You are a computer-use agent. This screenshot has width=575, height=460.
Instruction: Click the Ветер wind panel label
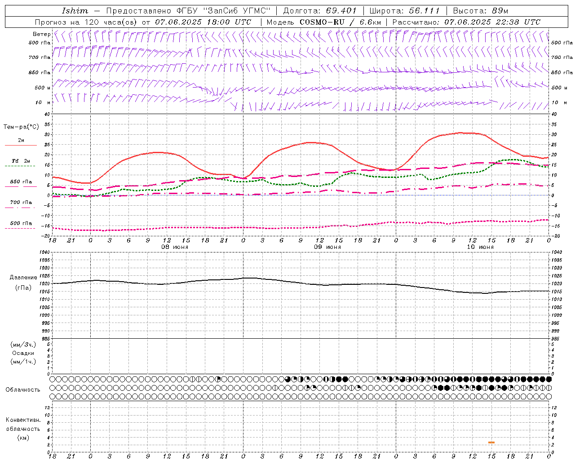pyautogui.click(x=41, y=34)
